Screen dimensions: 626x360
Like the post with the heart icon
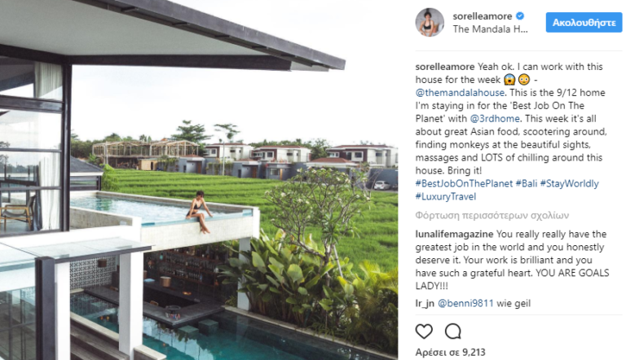[x=424, y=331]
